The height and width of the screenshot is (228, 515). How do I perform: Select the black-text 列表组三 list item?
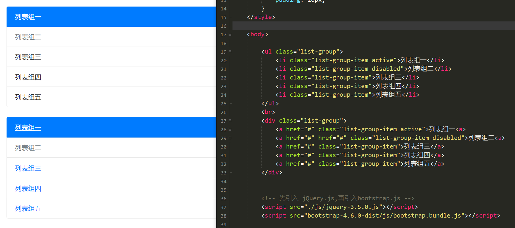[x=111, y=57]
